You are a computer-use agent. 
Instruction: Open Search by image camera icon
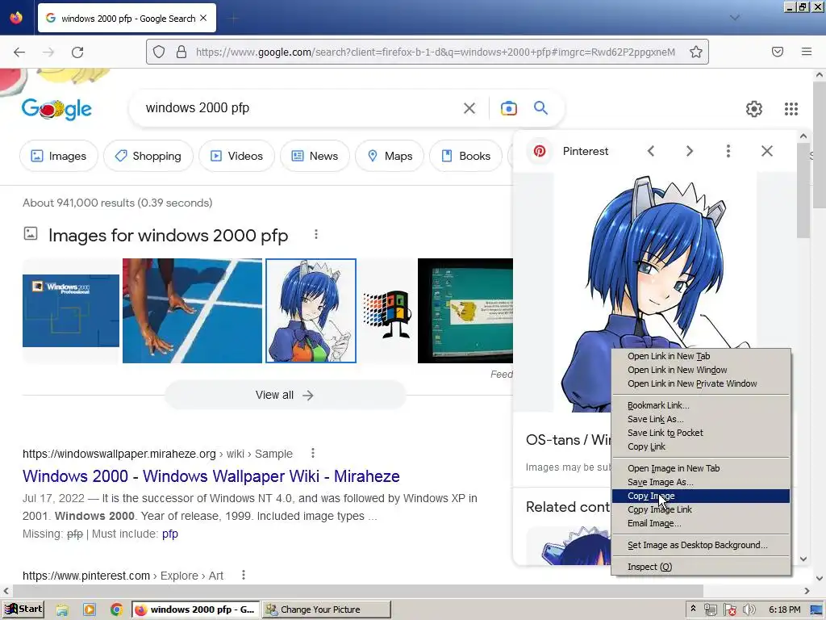point(508,108)
